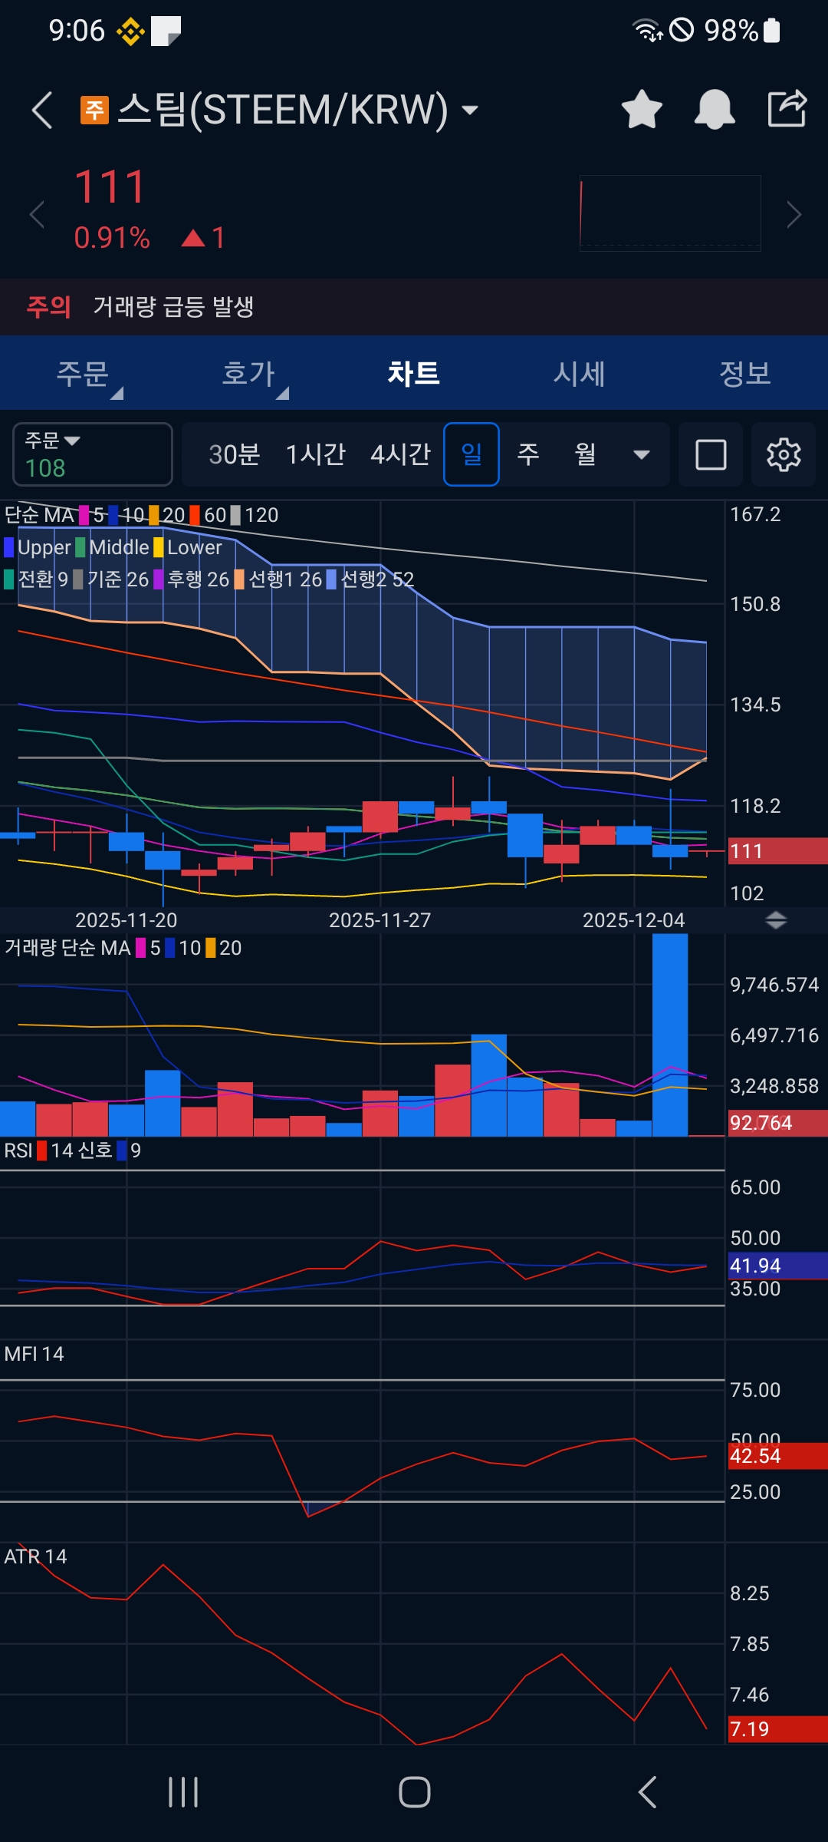Tap the tallest blue volume bar
The width and height of the screenshot is (828, 1842).
[x=670, y=1035]
